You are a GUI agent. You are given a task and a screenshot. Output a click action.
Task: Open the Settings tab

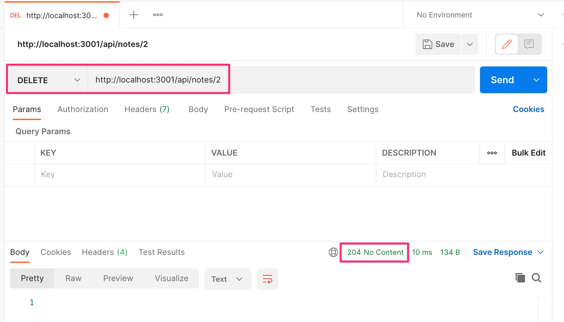tap(363, 109)
